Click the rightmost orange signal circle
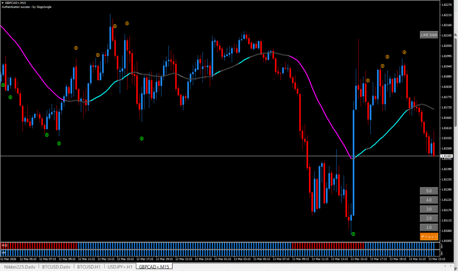Screen dimensions: 458x271 pos(404,52)
